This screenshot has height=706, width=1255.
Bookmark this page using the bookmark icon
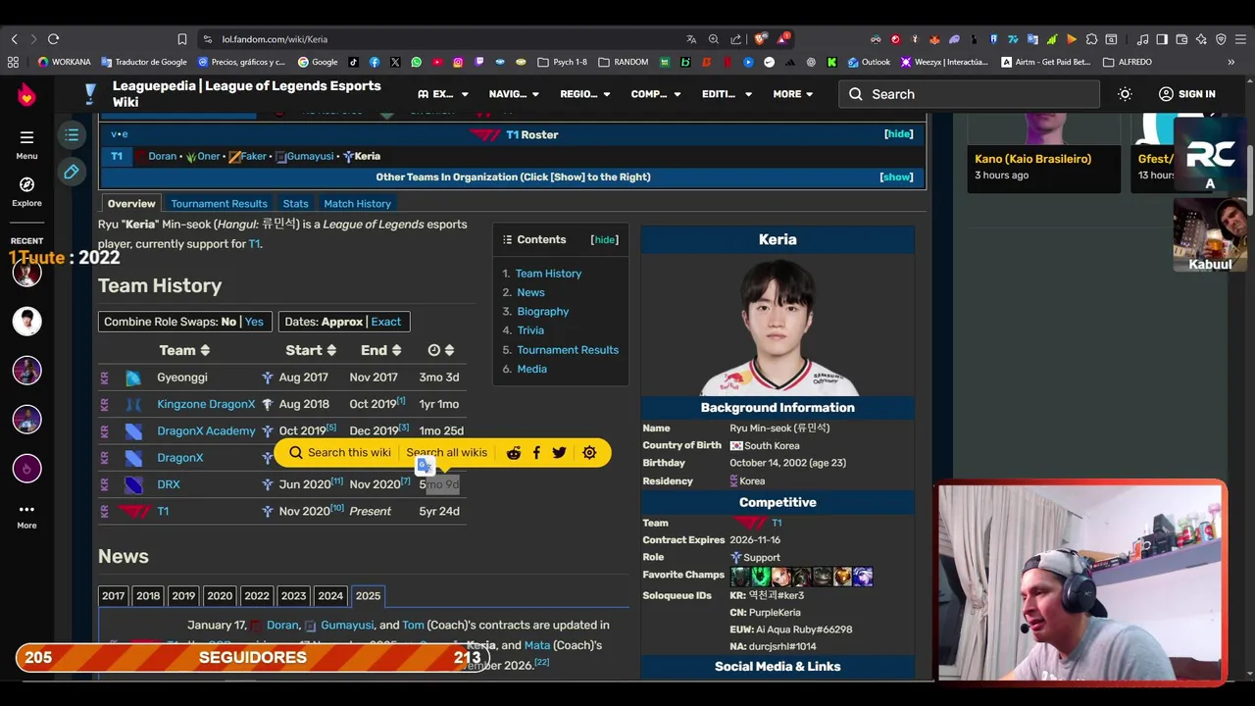click(x=182, y=39)
